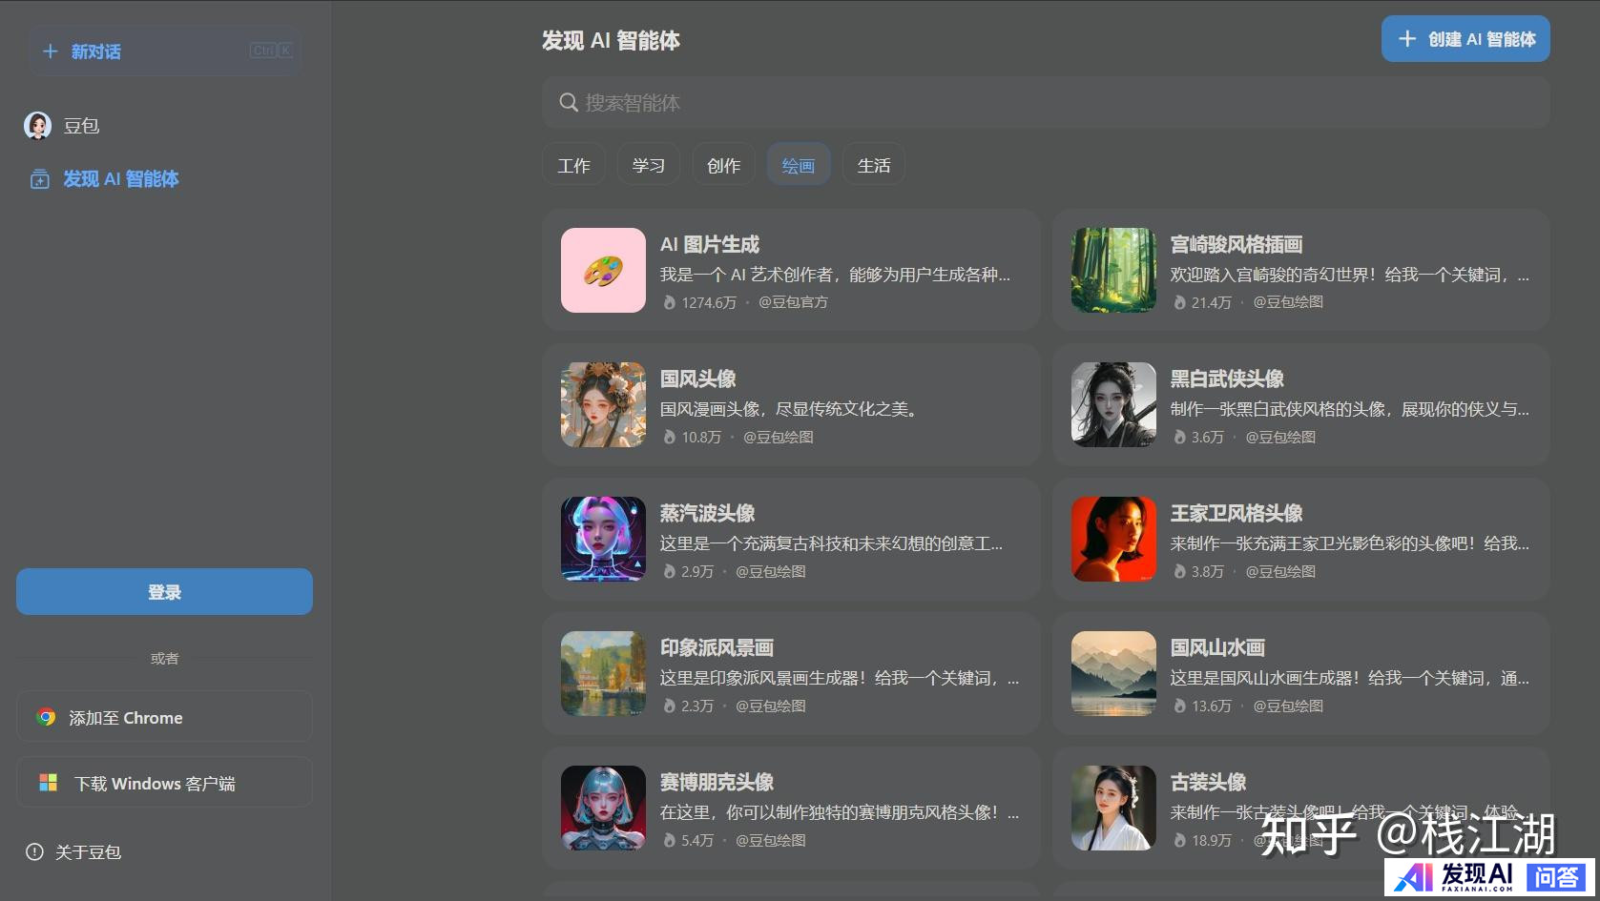Open the AI 图片生成 title

click(x=710, y=244)
